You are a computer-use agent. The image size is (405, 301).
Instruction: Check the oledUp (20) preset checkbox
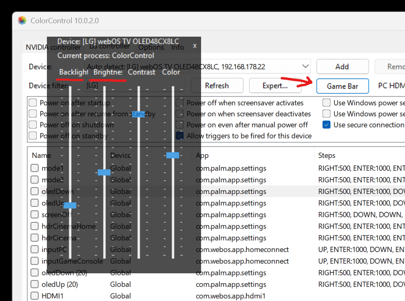click(x=35, y=284)
